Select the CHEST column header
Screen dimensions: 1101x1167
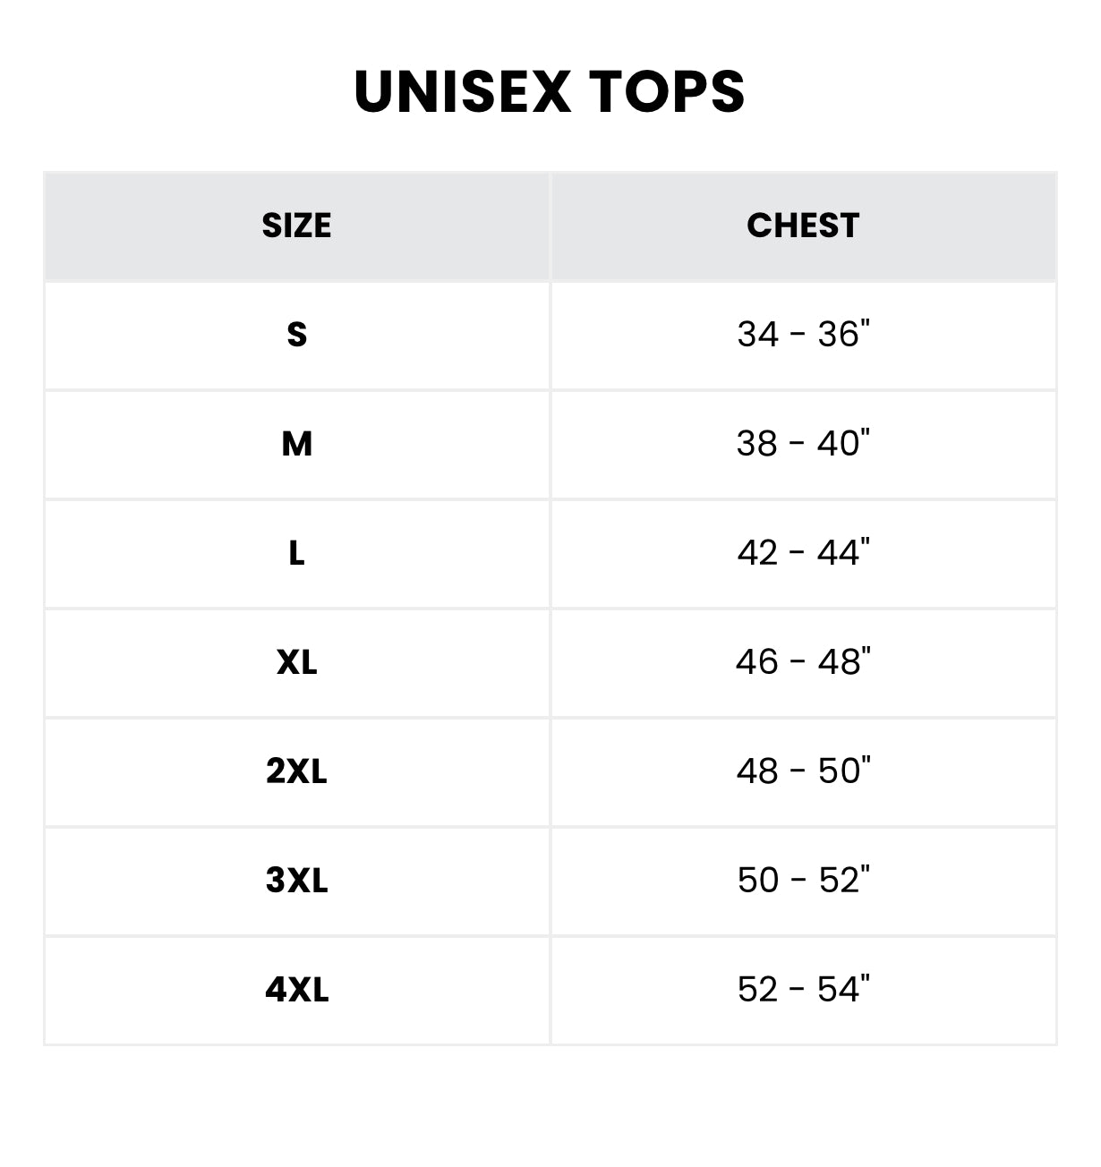click(803, 226)
